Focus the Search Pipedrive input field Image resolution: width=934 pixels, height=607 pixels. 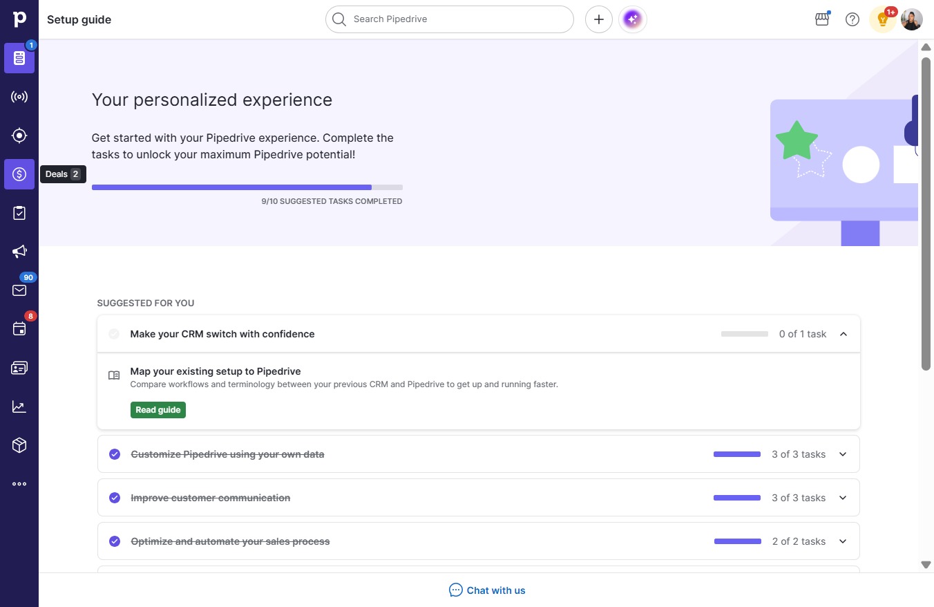point(450,19)
